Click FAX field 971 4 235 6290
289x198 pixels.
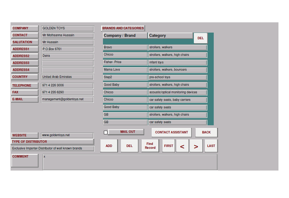(67, 92)
